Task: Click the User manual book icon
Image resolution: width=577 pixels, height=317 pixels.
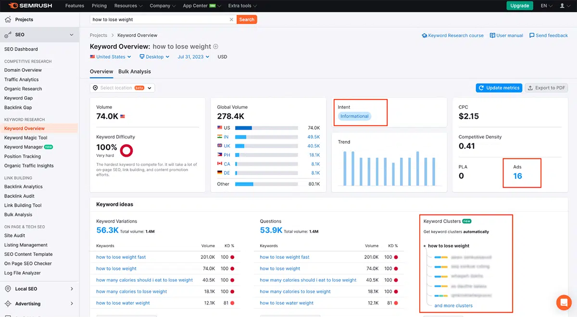Action: click(492, 36)
